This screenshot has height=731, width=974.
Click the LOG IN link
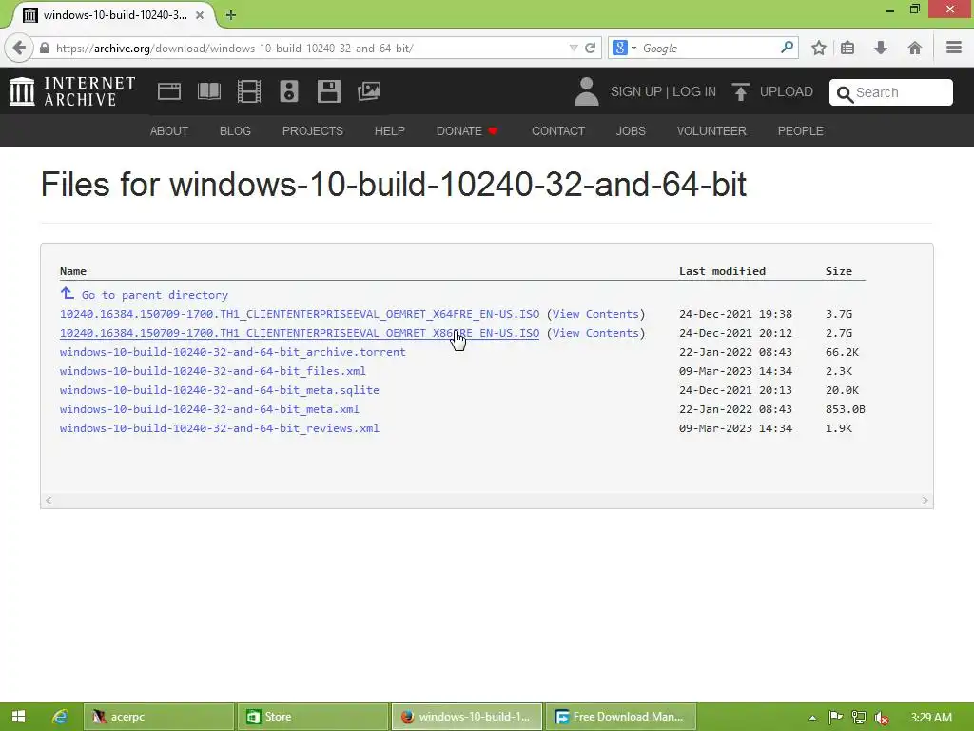693,92
